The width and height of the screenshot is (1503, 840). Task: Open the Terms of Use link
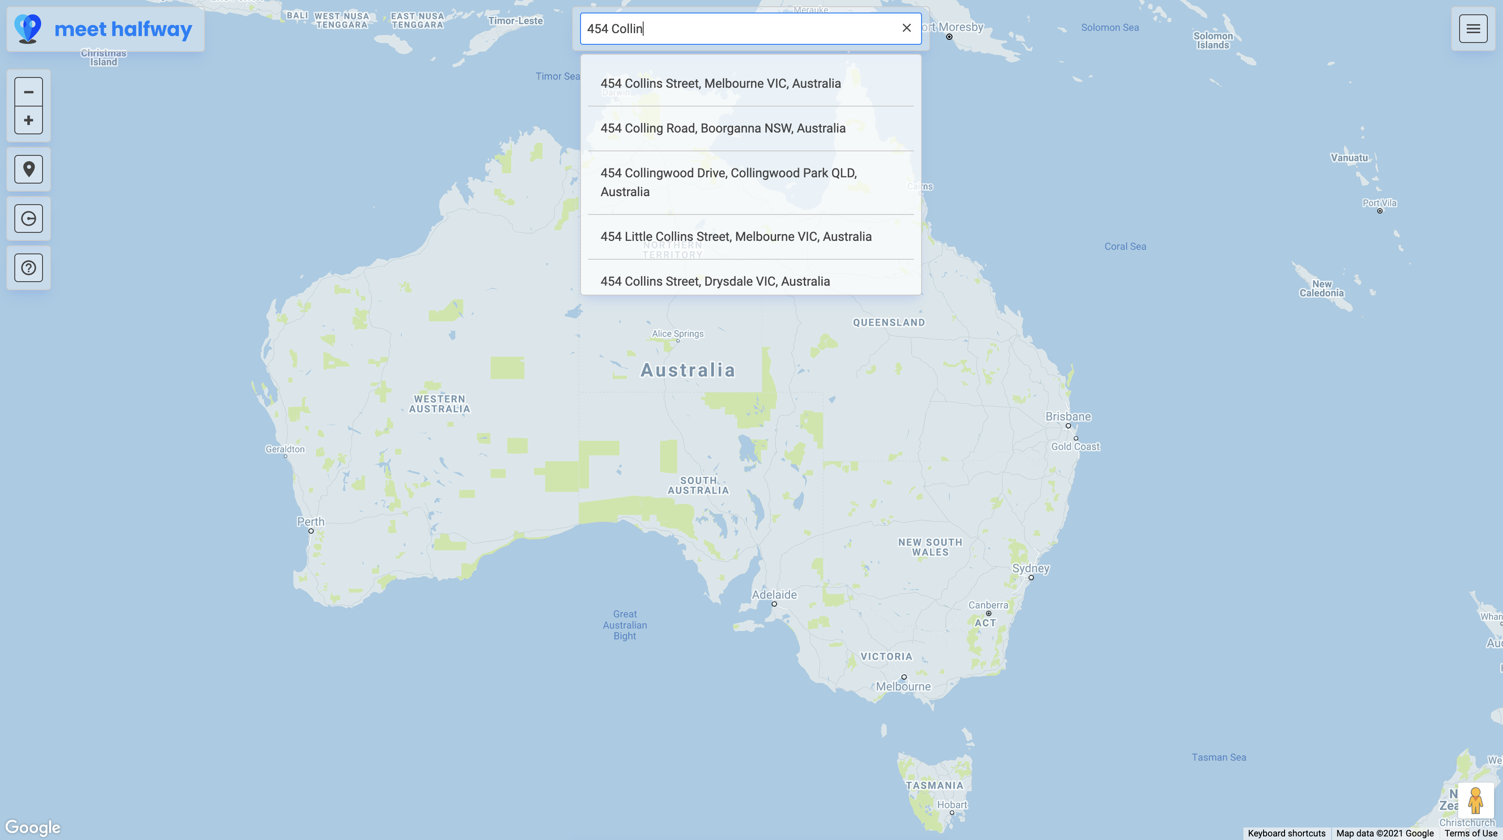coord(1470,833)
